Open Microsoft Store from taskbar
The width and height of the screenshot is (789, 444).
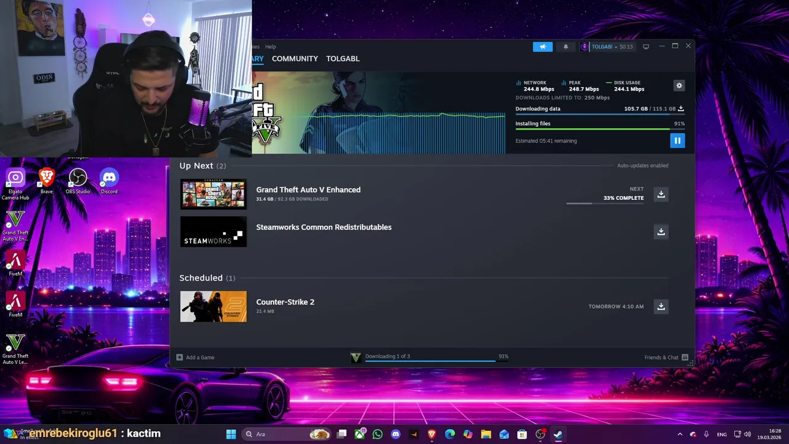pos(522,434)
